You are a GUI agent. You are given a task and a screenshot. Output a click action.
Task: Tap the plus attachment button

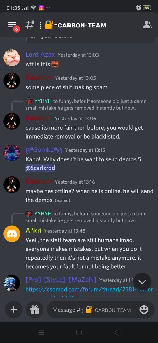14,310
